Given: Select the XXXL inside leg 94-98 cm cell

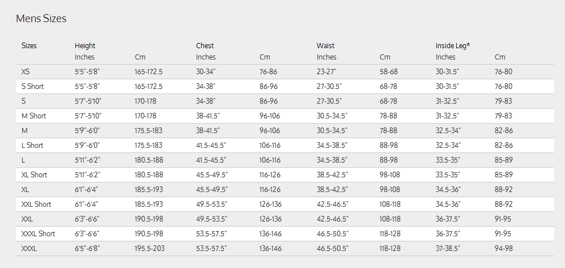Looking at the screenshot, I should [503, 249].
